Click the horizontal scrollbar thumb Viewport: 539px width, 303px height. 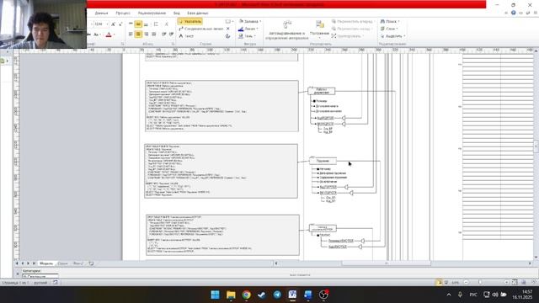point(386,263)
